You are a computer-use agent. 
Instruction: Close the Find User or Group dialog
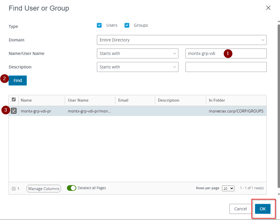[x=268, y=8]
